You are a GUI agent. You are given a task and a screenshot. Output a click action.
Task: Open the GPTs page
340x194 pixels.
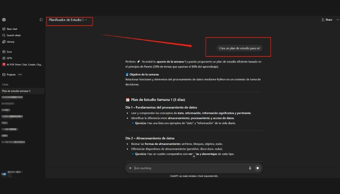[x=9, y=58]
